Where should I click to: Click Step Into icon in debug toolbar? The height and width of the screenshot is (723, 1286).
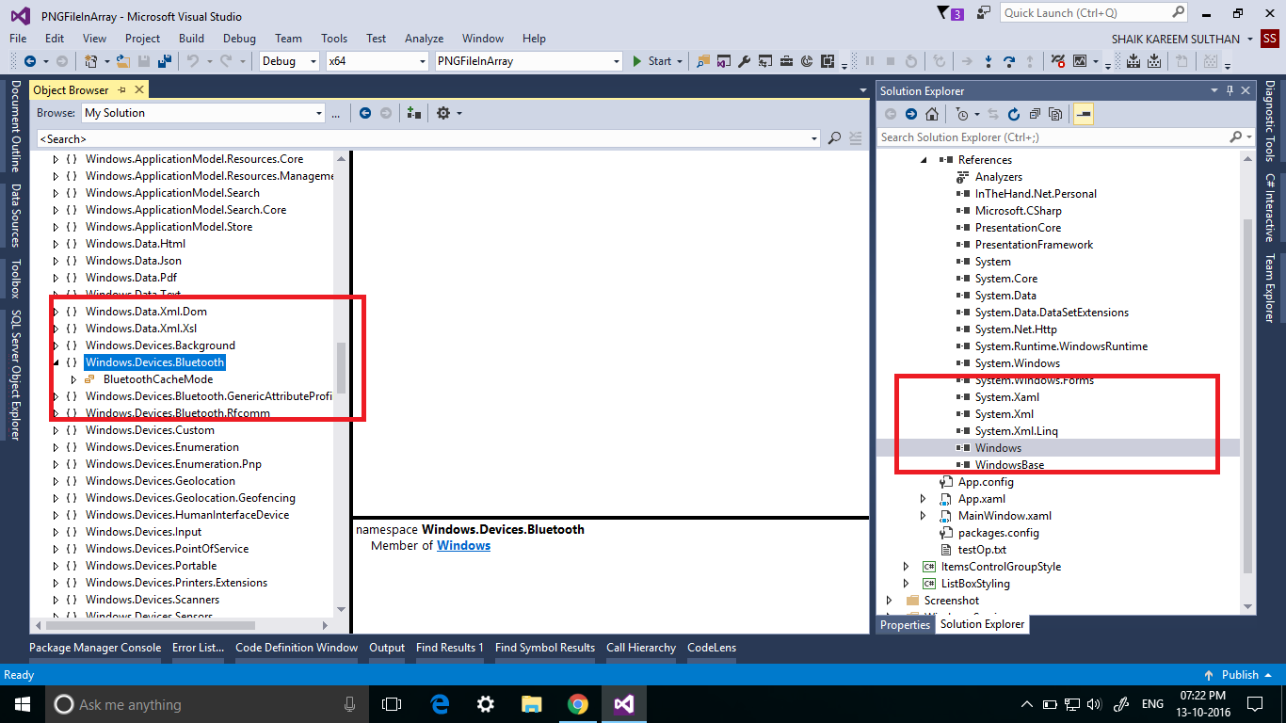pyautogui.click(x=988, y=61)
